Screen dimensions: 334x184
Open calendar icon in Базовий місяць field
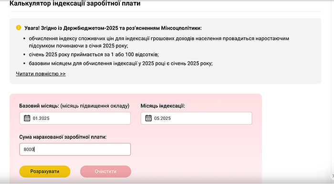[27, 118]
